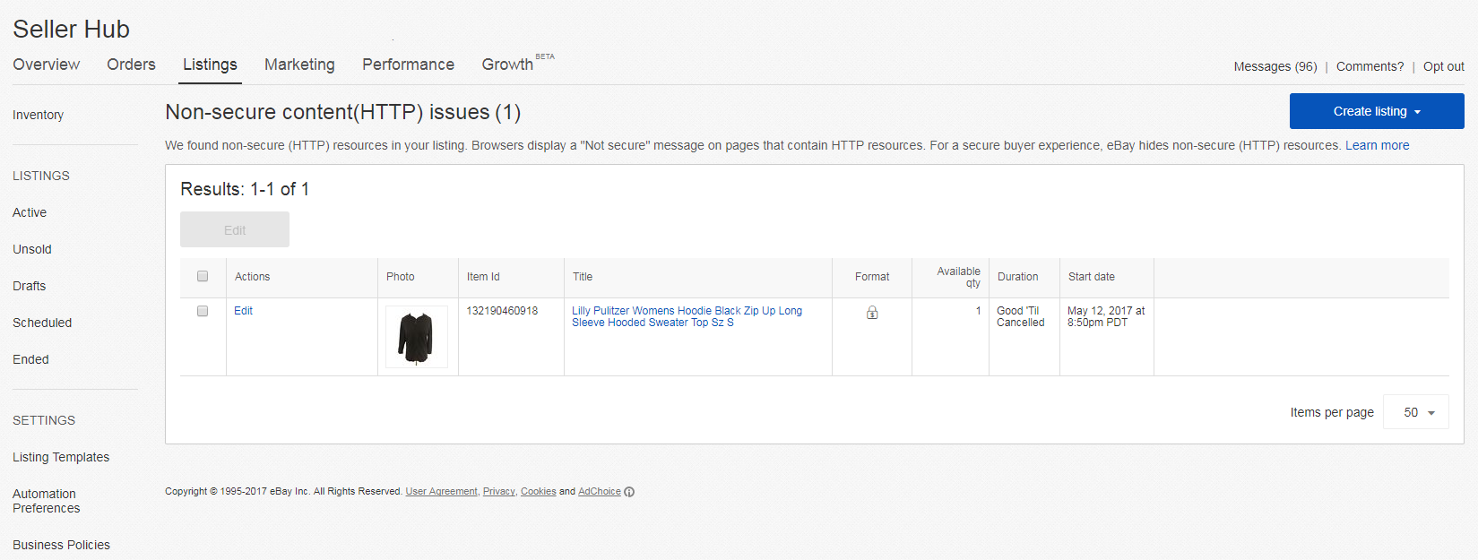Open the Marketing tab
This screenshot has height=560, width=1478.
coord(299,65)
